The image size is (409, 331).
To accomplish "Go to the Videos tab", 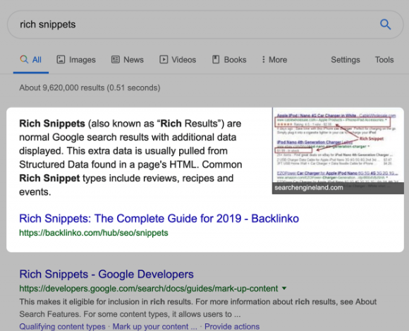I will (x=178, y=60).
